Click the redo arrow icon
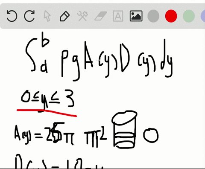Viewport: 205px width, 169px height. (29, 16)
